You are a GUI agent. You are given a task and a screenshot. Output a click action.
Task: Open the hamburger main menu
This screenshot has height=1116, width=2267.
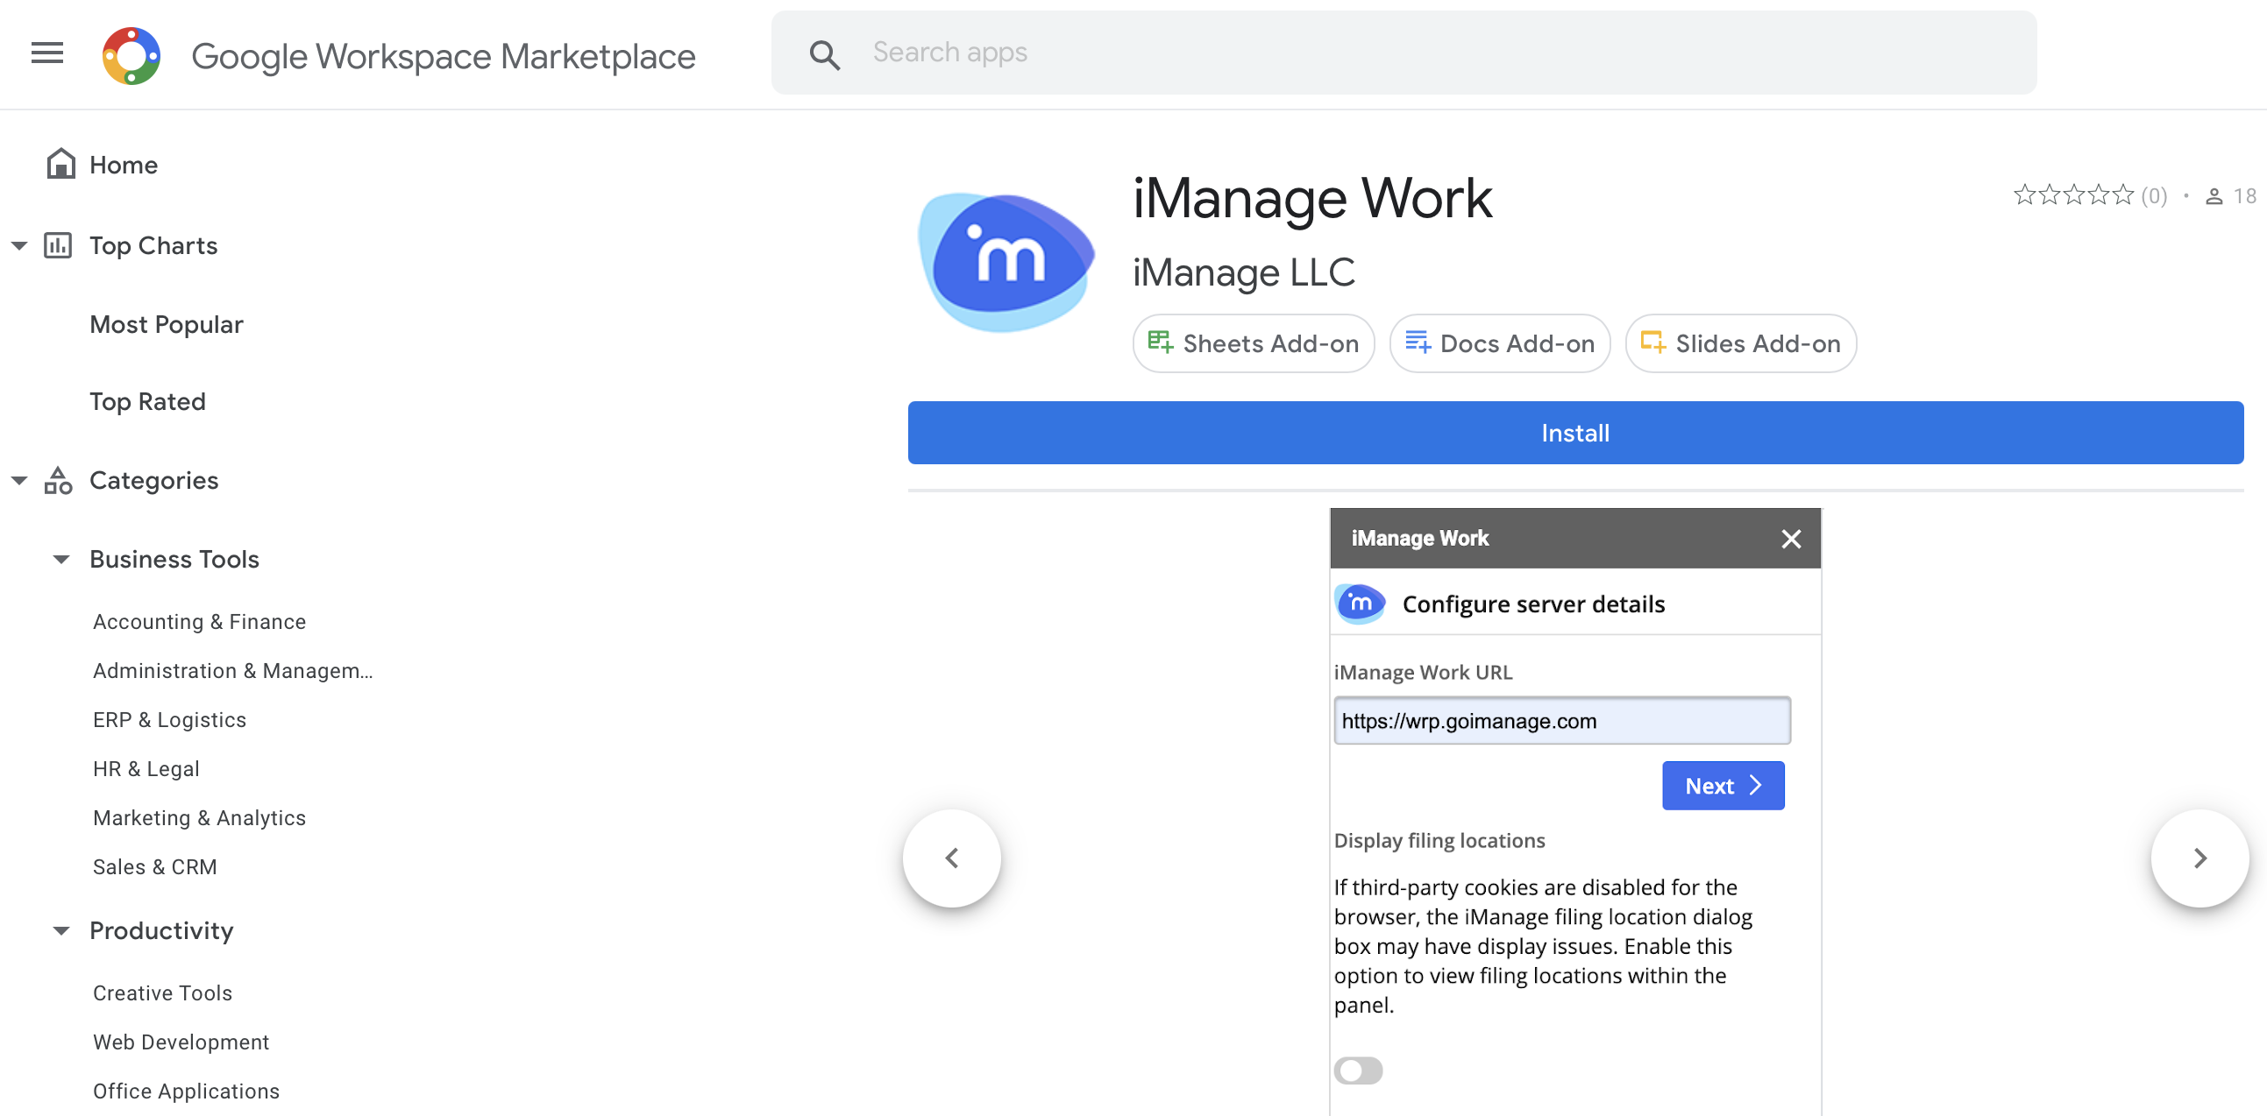[47, 53]
